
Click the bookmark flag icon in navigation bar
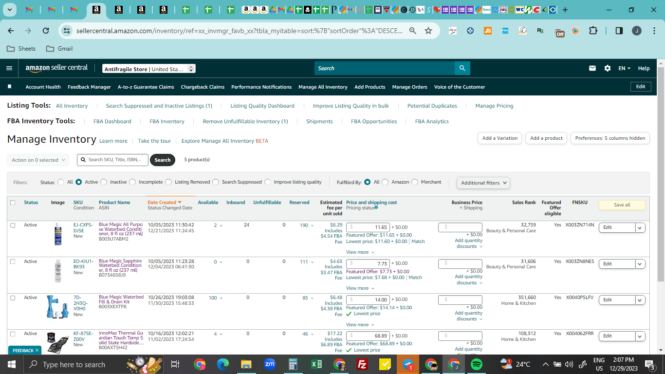9,87
